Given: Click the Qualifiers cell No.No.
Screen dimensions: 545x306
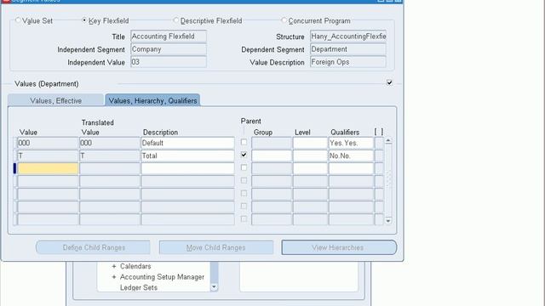Looking at the screenshot, I should [x=351, y=156].
